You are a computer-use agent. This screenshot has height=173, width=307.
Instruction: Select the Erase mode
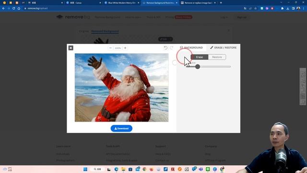coord(200,57)
